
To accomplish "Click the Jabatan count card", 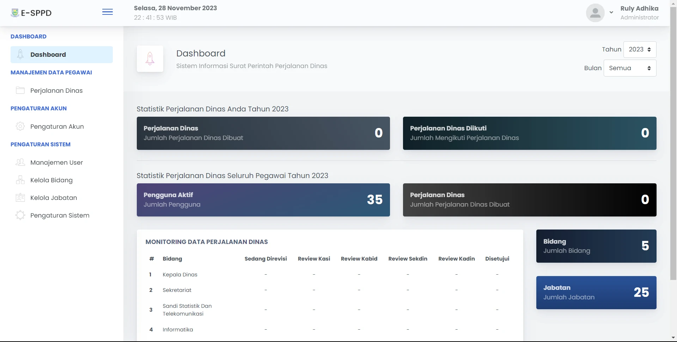I will 596,293.
